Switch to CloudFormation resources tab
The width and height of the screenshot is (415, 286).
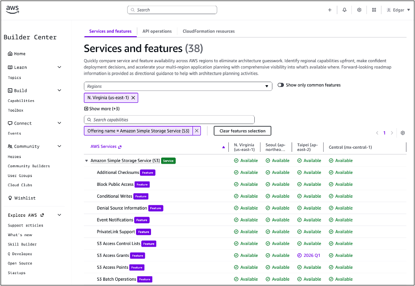pyautogui.click(x=208, y=31)
